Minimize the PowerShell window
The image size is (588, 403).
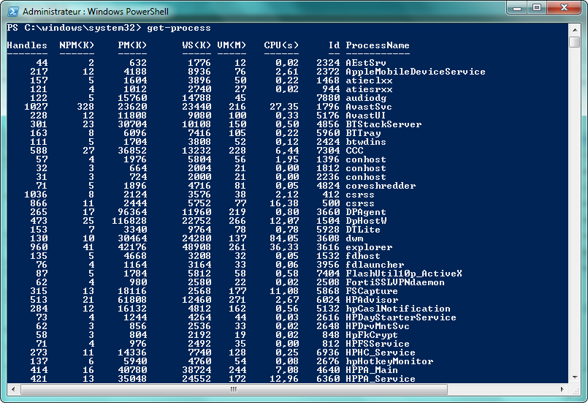517,7
